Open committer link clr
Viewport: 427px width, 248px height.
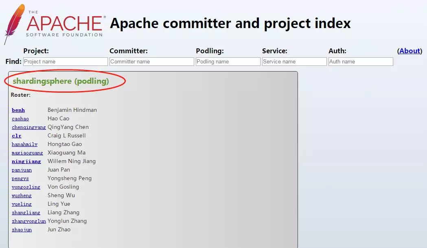(17, 136)
